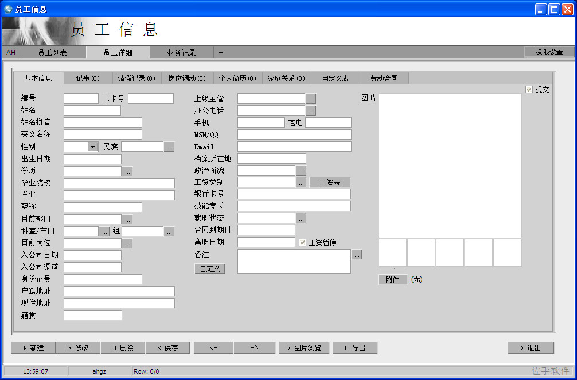Click the 姓名 input field
577x380 pixels.
pos(92,110)
